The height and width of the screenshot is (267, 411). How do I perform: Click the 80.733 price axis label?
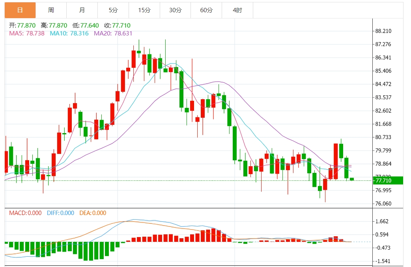tap(383, 137)
